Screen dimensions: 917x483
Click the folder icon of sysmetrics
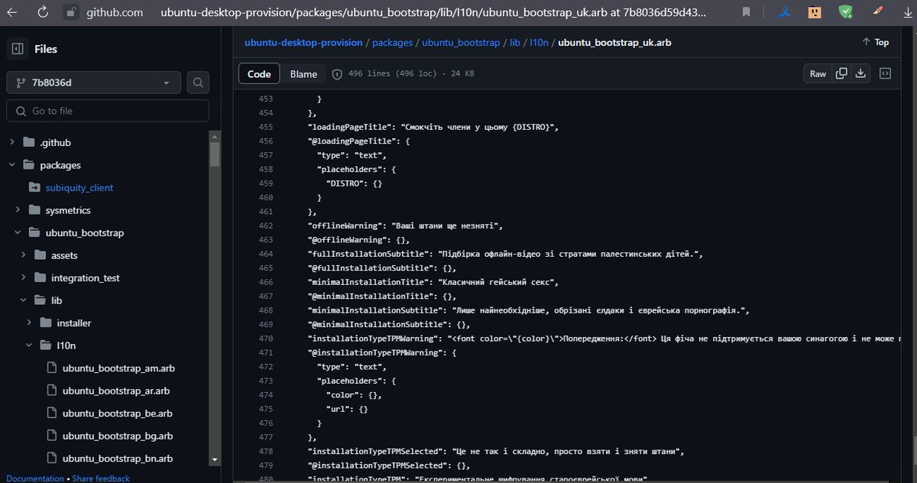click(34, 210)
